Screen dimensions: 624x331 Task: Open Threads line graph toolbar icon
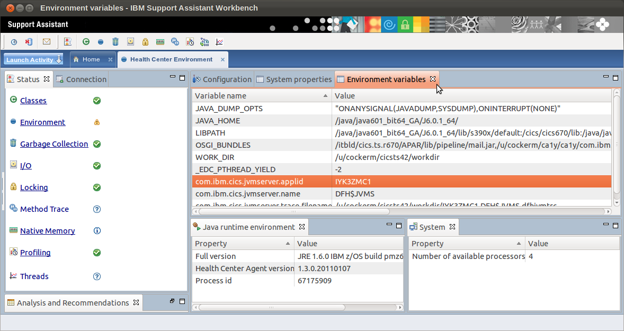point(219,42)
